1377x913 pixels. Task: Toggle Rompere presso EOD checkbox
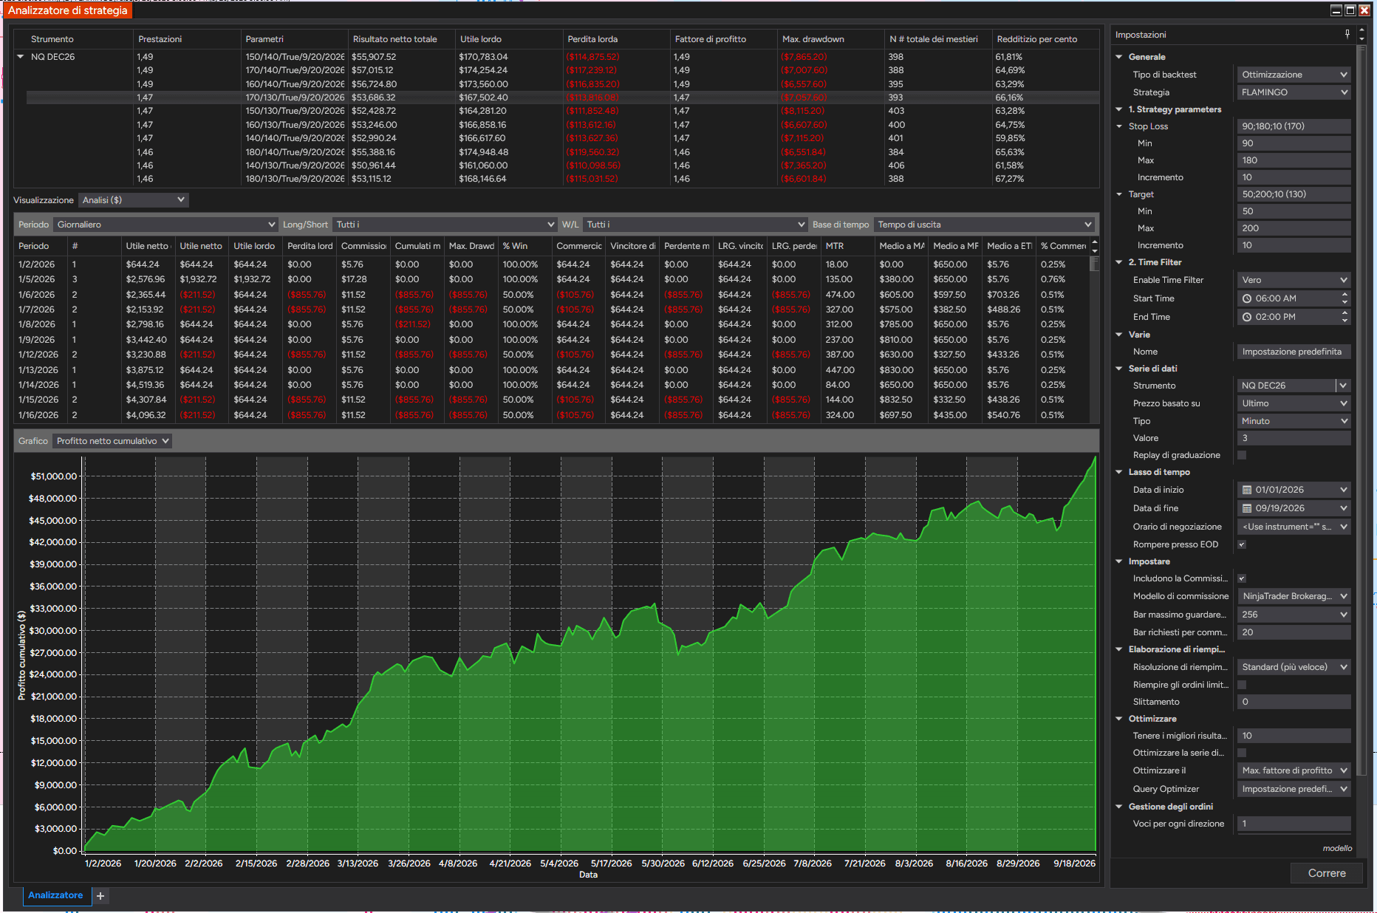(1242, 544)
